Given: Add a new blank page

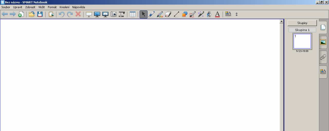Looking at the screenshot, I should 21,14.
